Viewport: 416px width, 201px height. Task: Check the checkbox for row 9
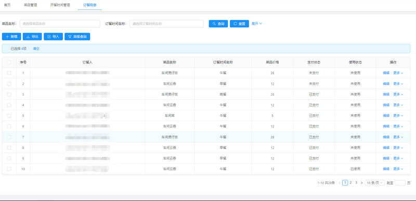(x=9, y=158)
